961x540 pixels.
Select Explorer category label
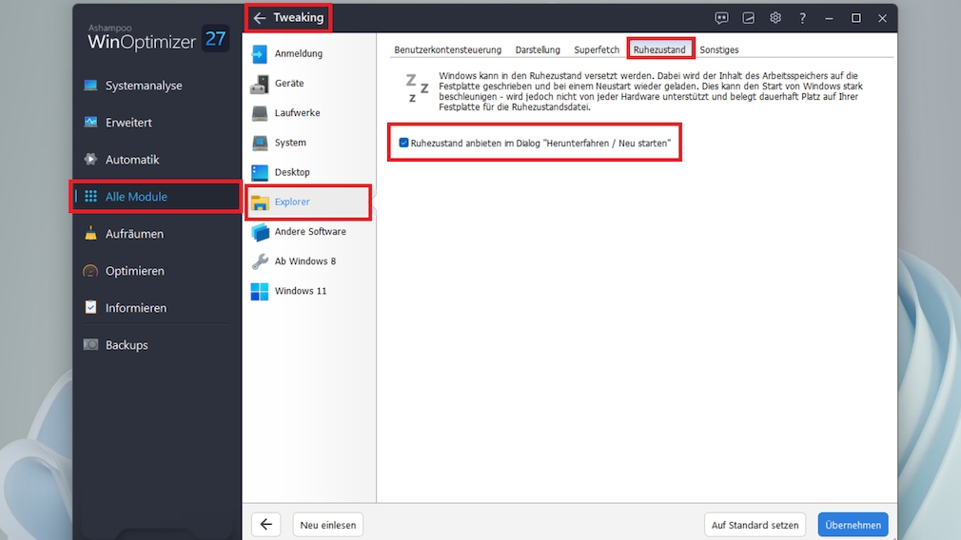tap(292, 202)
